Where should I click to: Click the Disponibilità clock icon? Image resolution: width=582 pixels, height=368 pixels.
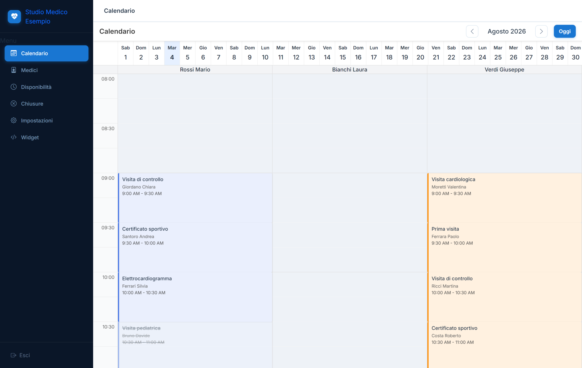pyautogui.click(x=14, y=87)
